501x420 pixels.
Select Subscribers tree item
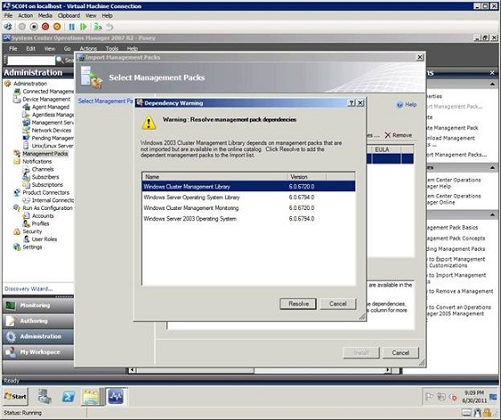(46, 177)
